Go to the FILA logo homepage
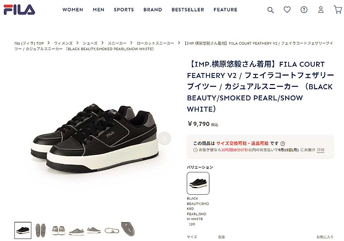 pos(19,10)
